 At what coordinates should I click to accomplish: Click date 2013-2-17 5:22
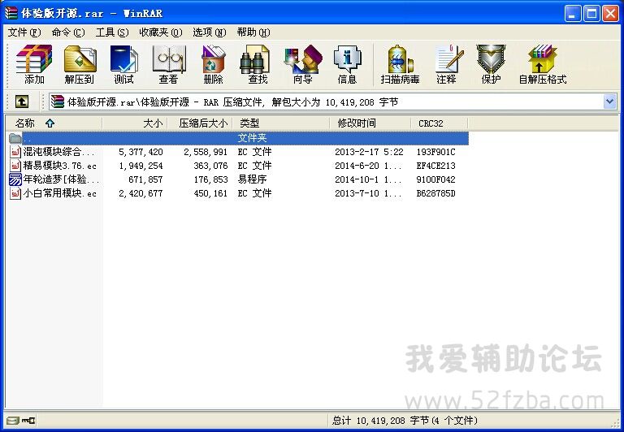coord(369,152)
